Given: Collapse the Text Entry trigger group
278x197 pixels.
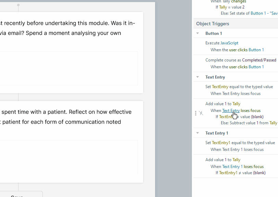Looking at the screenshot, I should [x=198, y=77].
